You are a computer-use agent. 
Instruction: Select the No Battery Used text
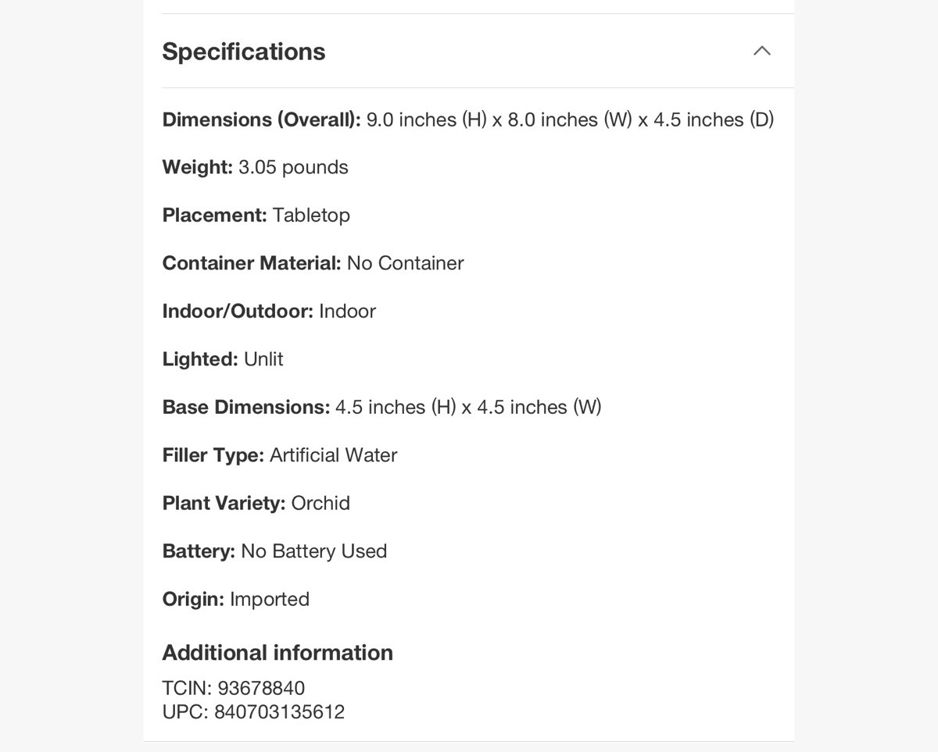coord(314,551)
